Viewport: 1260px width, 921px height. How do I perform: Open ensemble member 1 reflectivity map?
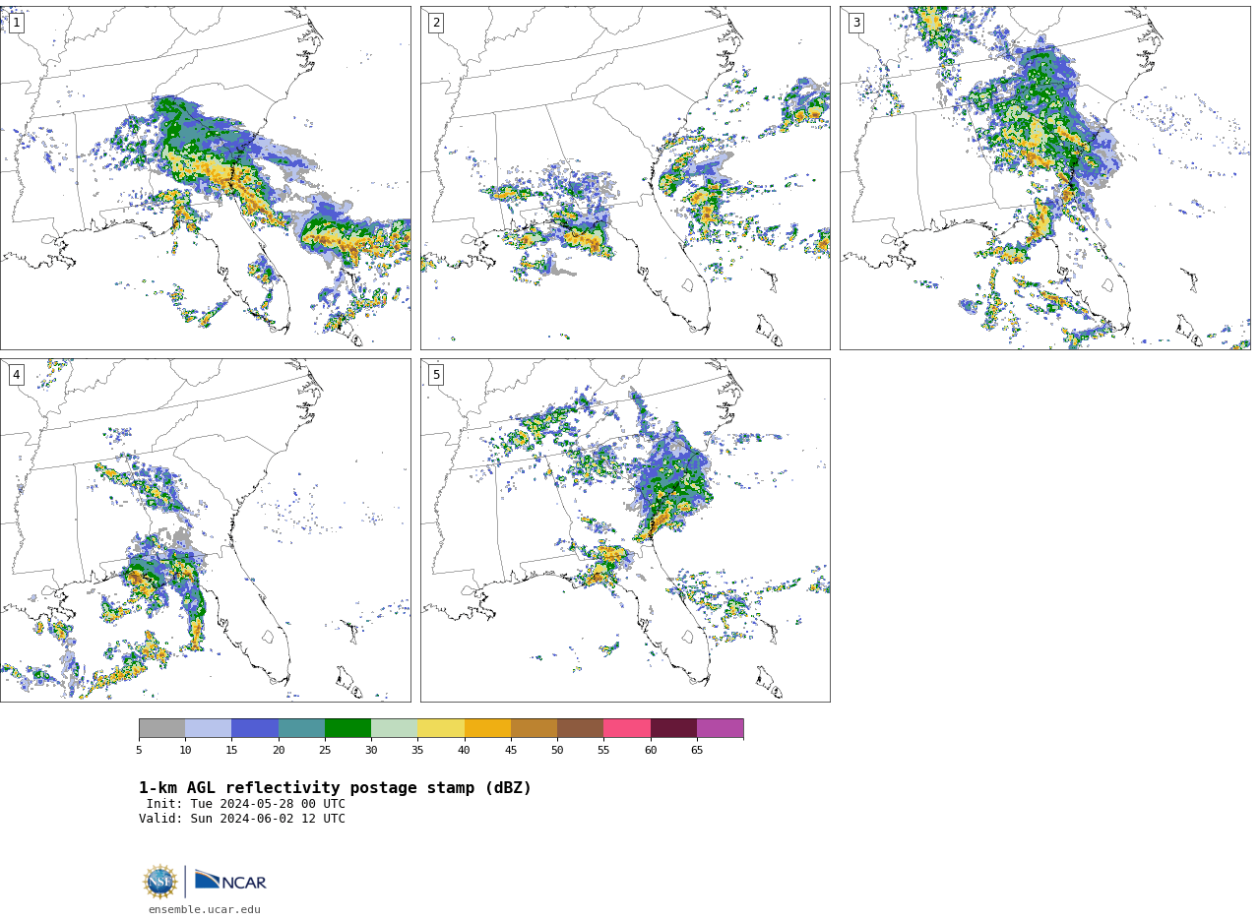pos(205,178)
